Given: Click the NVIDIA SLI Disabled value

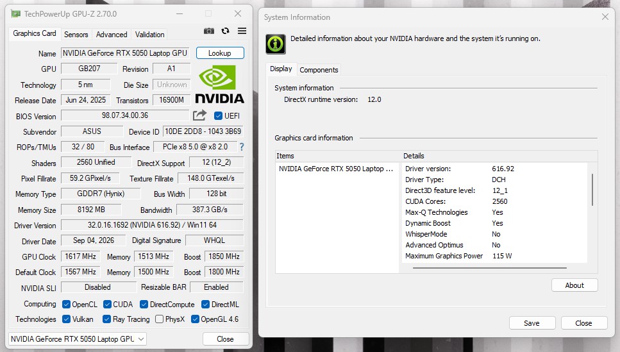Looking at the screenshot, I should click(x=97, y=287).
